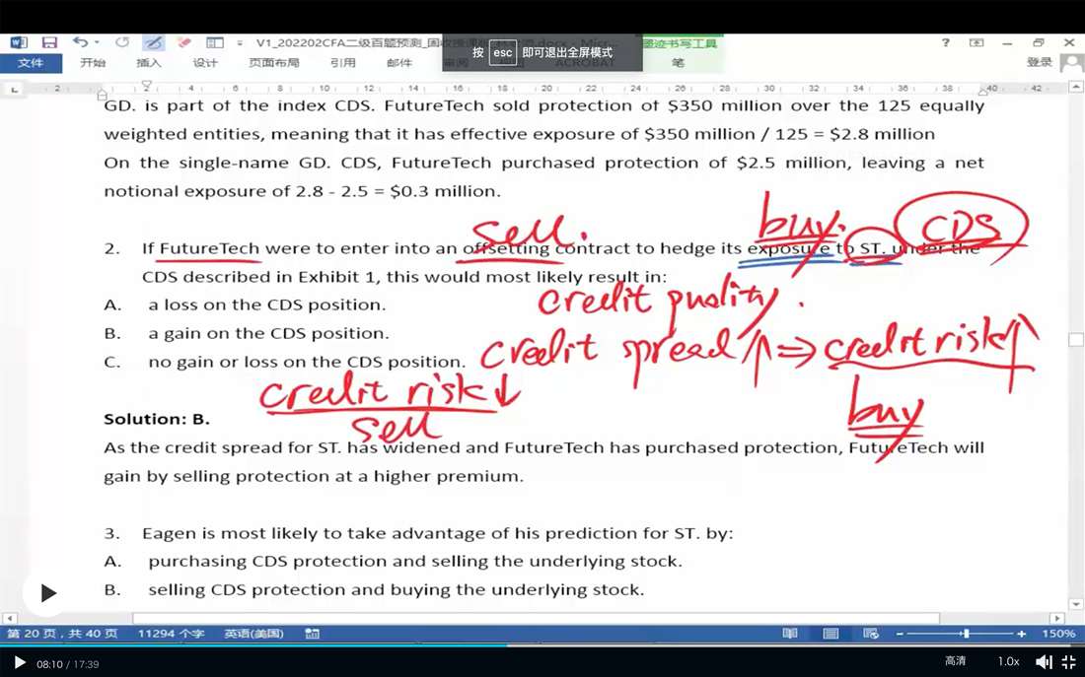Zoom in with the plus button
This screenshot has height=677, width=1085.
1021,634
